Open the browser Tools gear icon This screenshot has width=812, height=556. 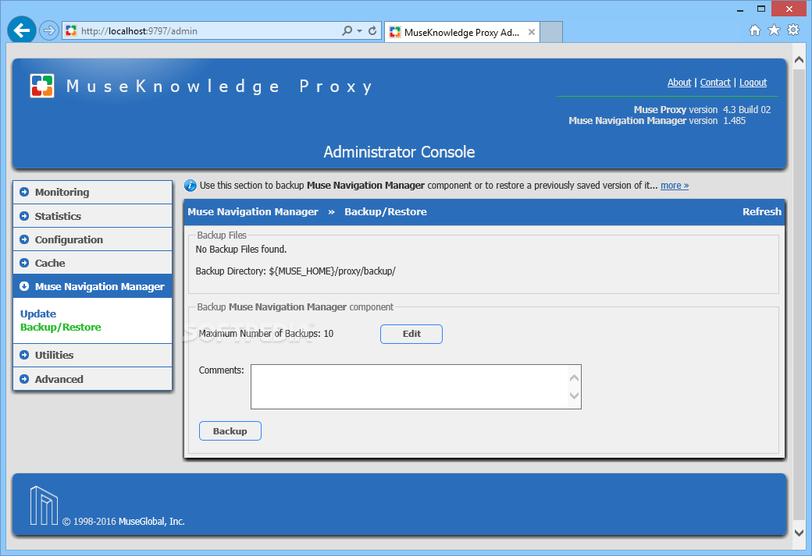793,30
